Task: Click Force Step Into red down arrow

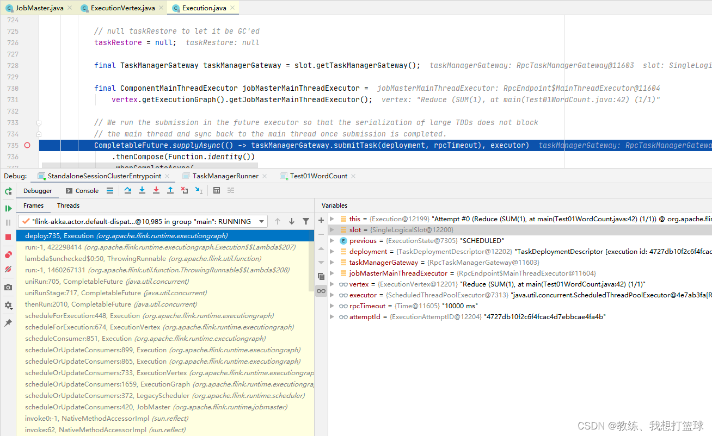Action: (x=156, y=190)
